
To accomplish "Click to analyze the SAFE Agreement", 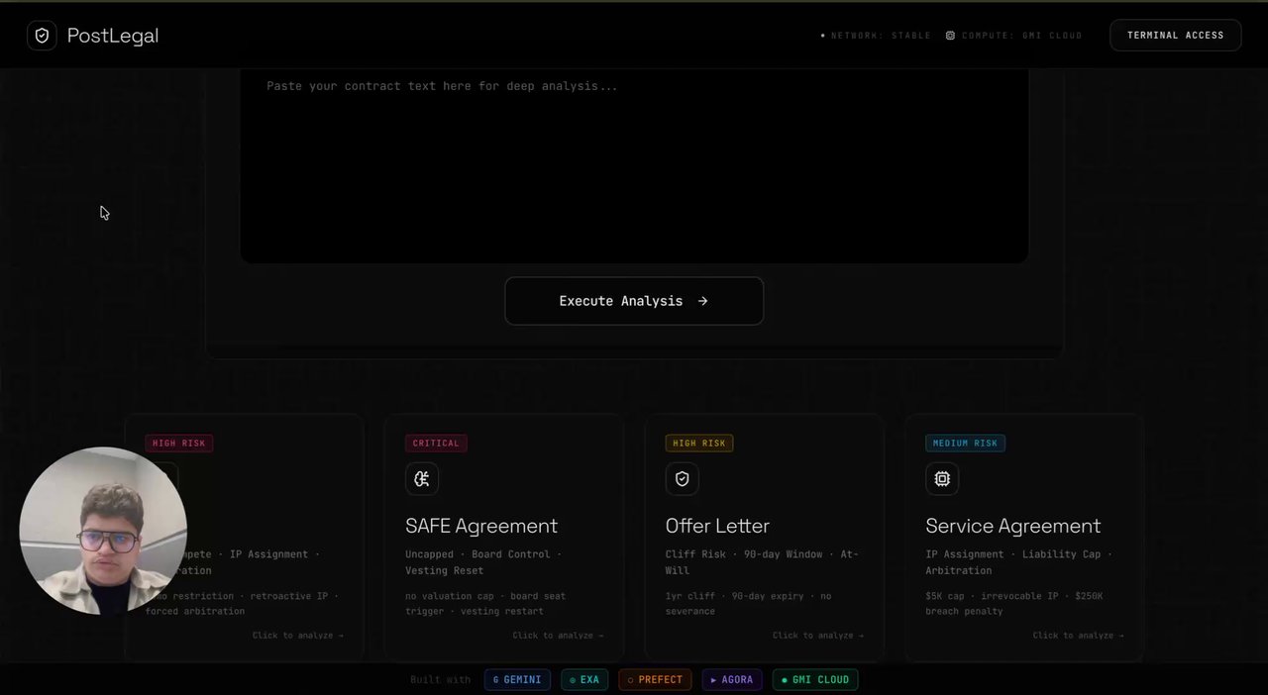I will (x=558, y=636).
